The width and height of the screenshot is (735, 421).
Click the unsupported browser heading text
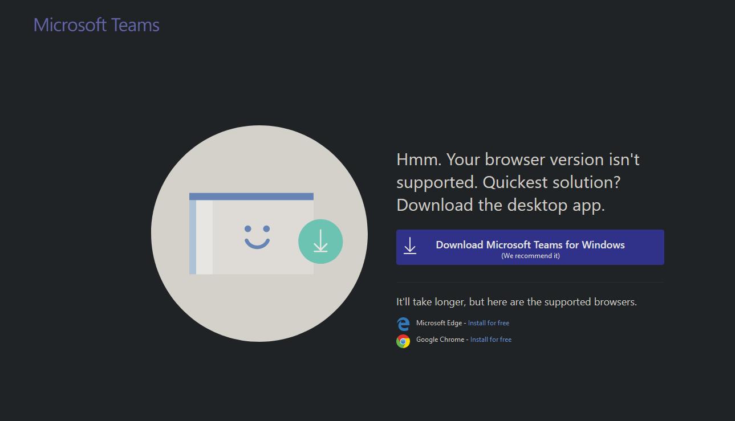[518, 182]
